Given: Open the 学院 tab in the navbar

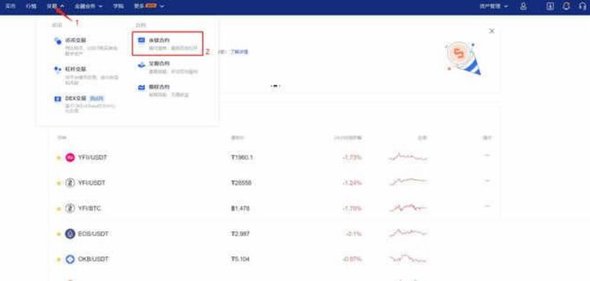Looking at the screenshot, I should (118, 6).
